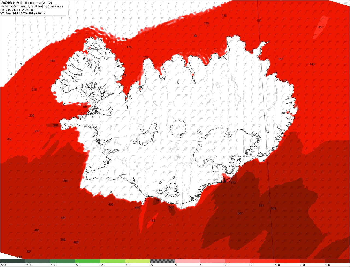Screen dimensions: 350x267
Task: Click the map value '552' beside the meridian line
Action: pos(273,208)
